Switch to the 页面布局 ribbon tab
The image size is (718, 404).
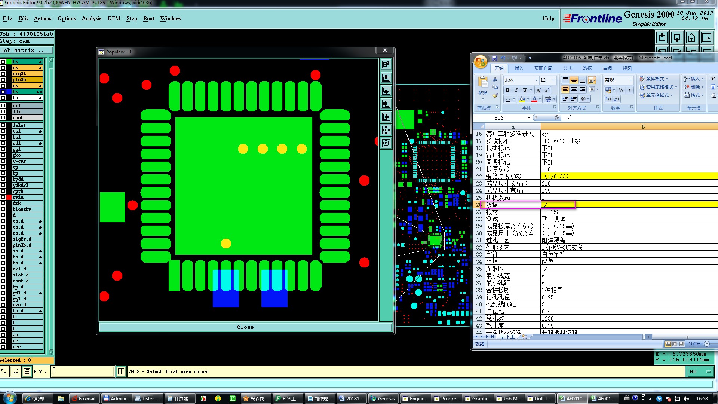pos(543,68)
